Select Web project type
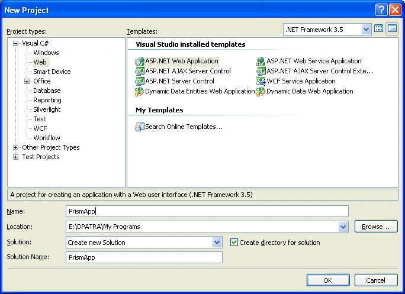 point(40,62)
